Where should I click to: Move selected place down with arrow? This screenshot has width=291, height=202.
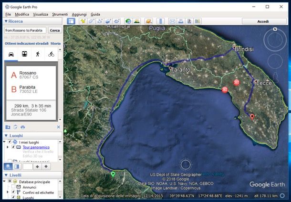pyautogui.click(x=46, y=167)
